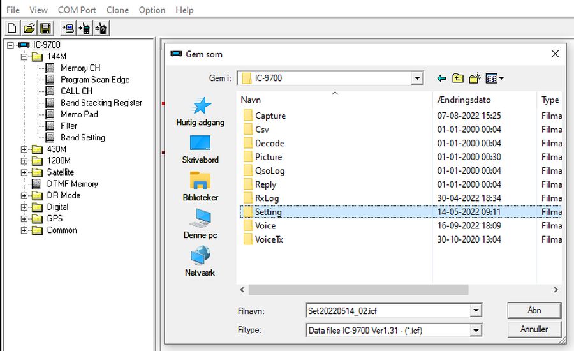Open the view menu icon in dialog
574x351 pixels.
click(494, 78)
